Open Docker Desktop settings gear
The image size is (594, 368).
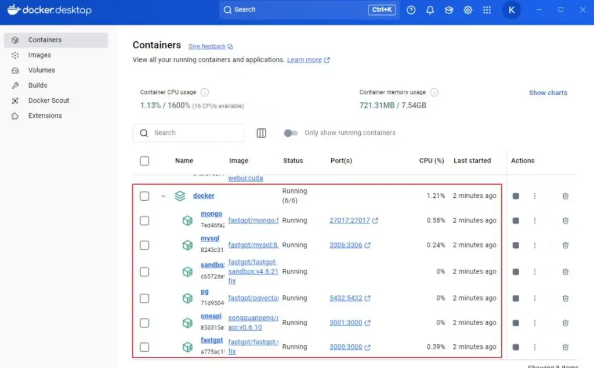(x=468, y=10)
